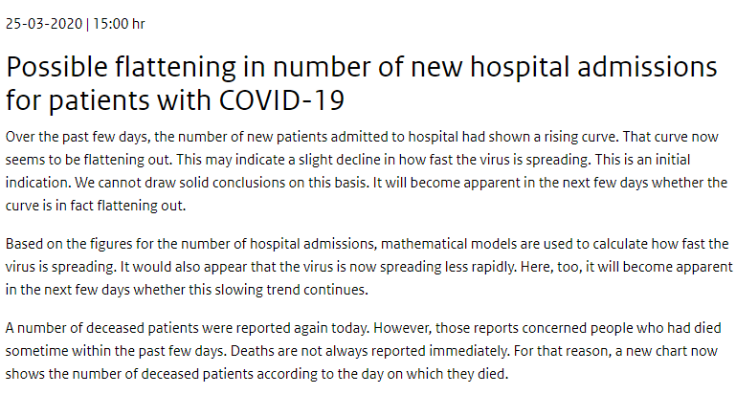Click 'the day on which they died'
Screen dimensions: 736x394
click(x=425, y=374)
